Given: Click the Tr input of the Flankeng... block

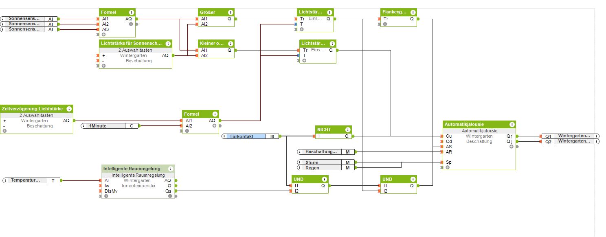Looking at the screenshot, I should click(386, 19).
